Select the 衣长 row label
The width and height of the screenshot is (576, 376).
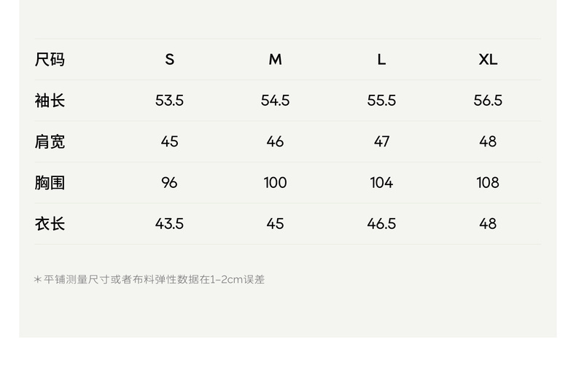click(x=50, y=224)
